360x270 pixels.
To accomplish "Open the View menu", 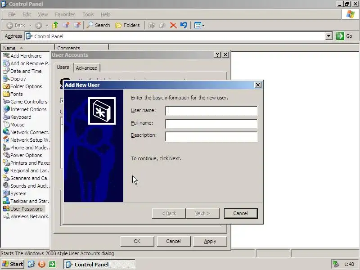I will tap(43, 14).
